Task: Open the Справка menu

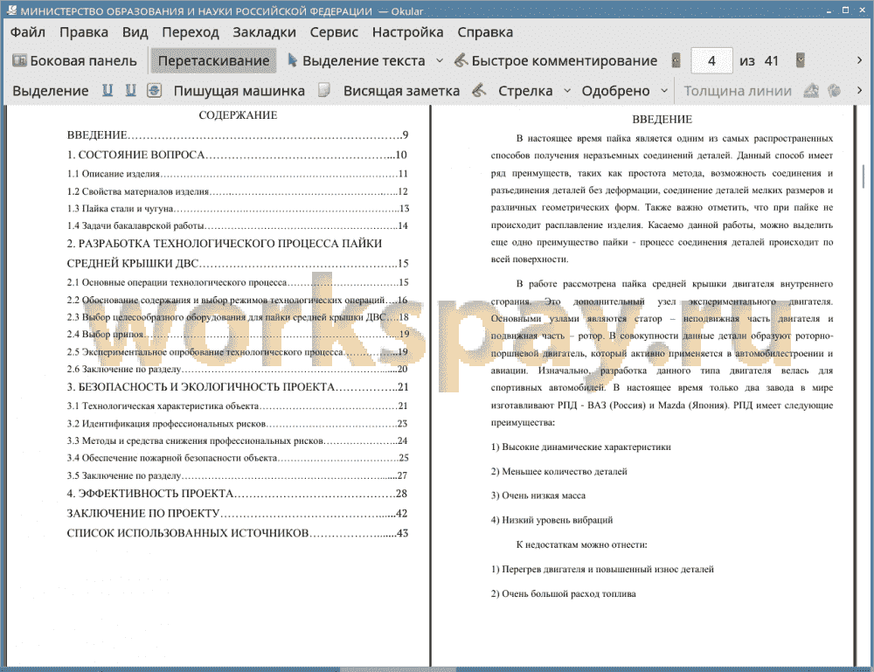Action: tap(485, 32)
